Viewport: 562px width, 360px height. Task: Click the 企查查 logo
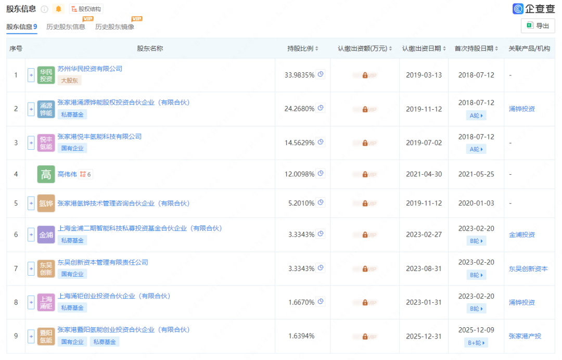click(x=533, y=8)
